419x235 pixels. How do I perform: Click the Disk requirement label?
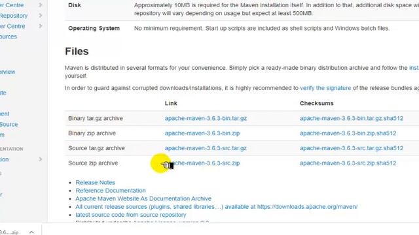pyautogui.click(x=75, y=5)
